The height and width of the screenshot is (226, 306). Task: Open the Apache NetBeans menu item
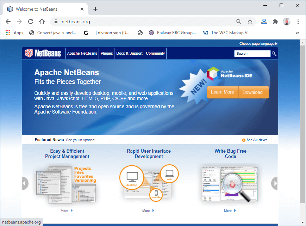tap(82, 53)
